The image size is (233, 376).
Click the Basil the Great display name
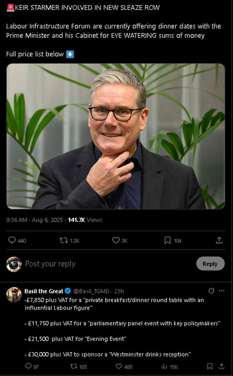tap(43, 291)
